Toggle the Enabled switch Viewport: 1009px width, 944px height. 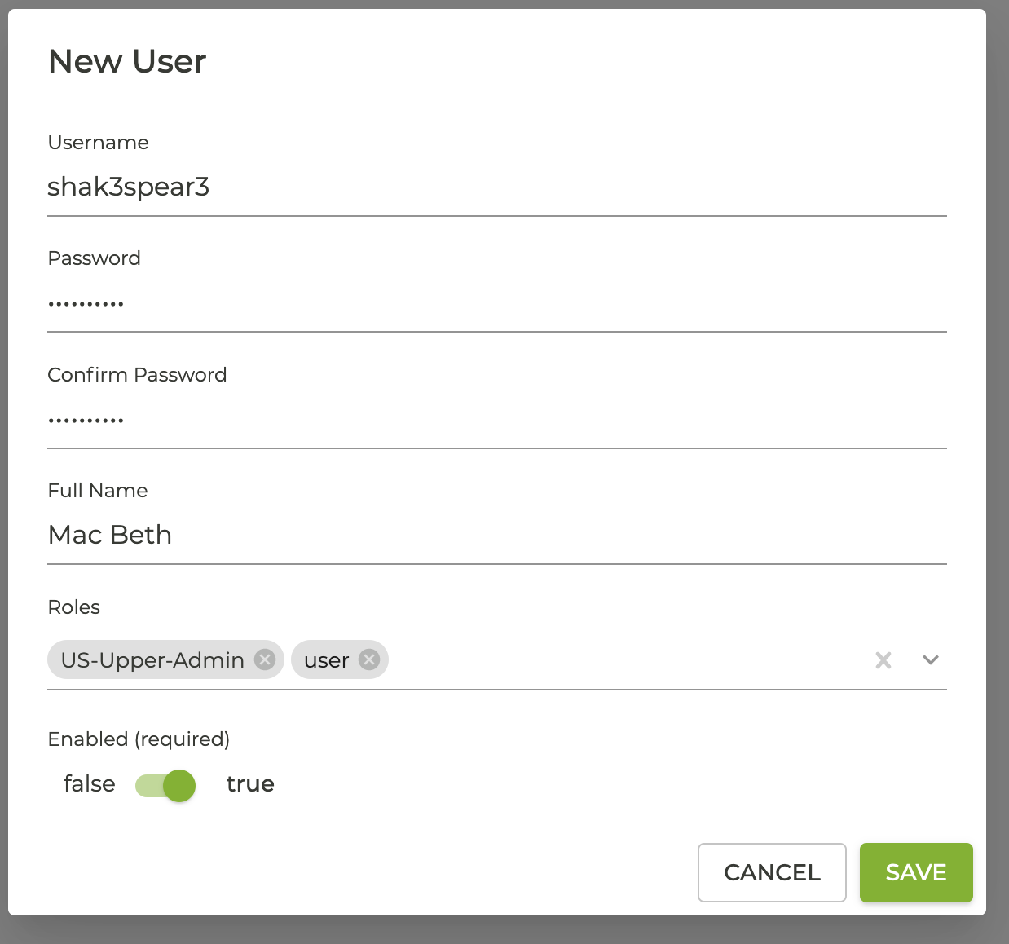166,786
